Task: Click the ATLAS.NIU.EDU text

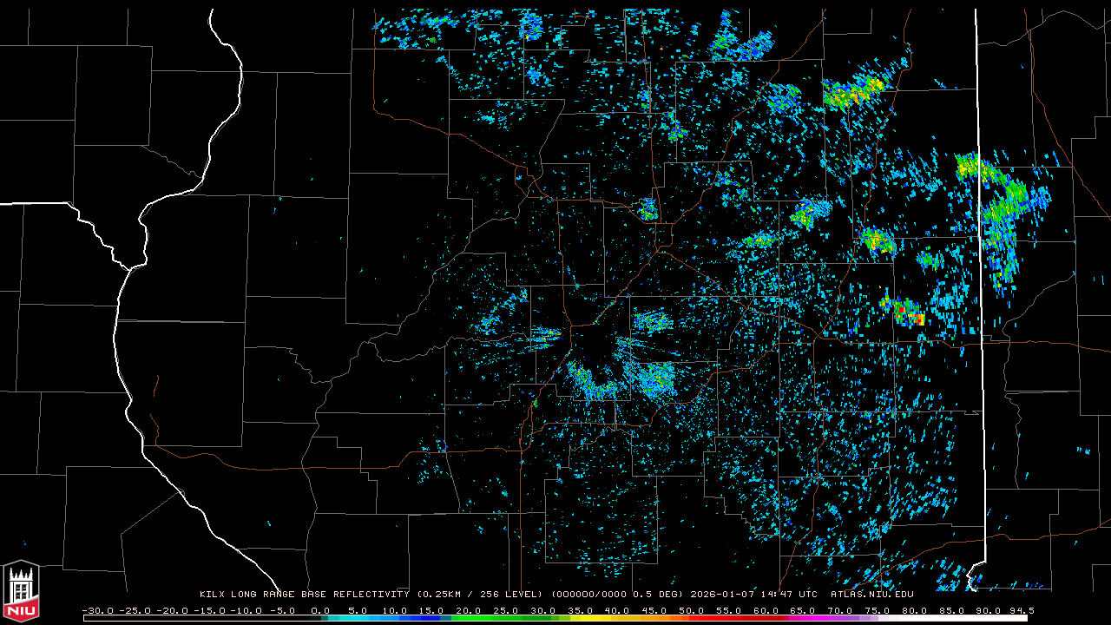Action: pos(872,595)
